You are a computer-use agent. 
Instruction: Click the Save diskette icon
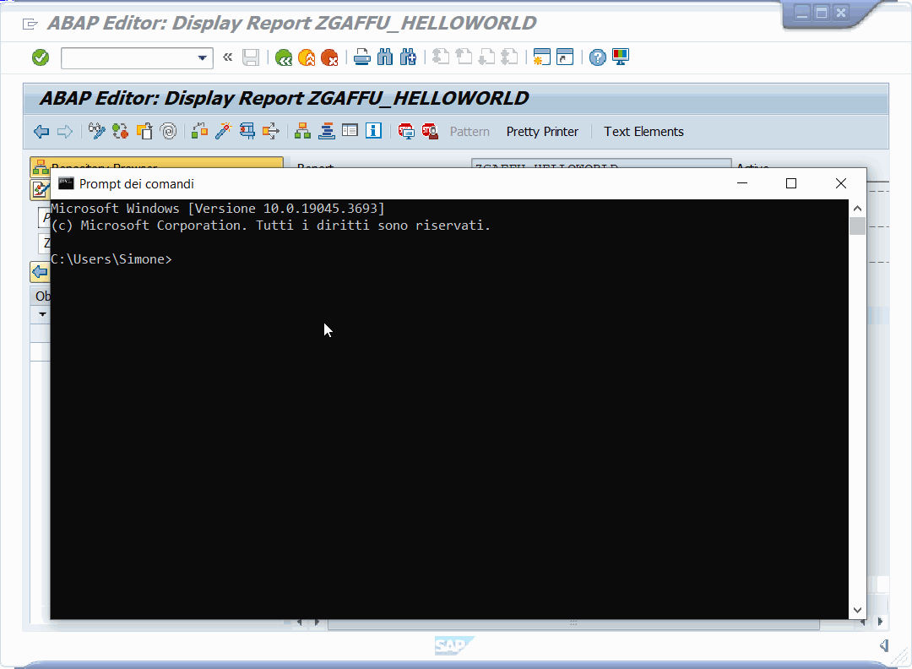tap(251, 57)
